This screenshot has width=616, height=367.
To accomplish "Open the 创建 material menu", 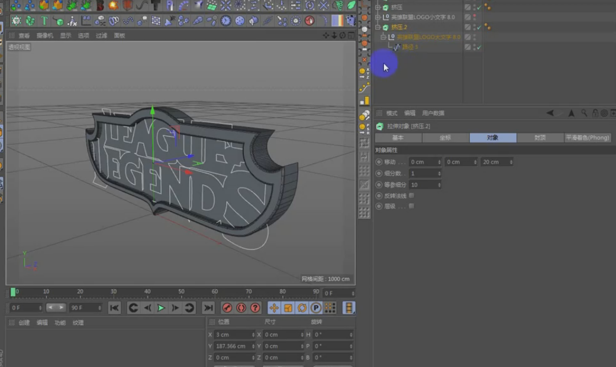I will point(24,323).
